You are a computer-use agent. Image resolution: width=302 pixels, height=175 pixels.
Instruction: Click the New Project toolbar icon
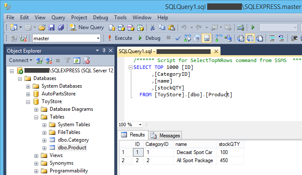pos(14,27)
